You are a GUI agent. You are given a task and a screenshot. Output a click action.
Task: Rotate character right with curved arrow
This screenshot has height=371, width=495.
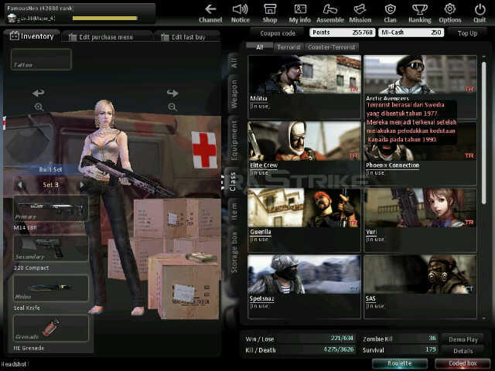click(172, 93)
